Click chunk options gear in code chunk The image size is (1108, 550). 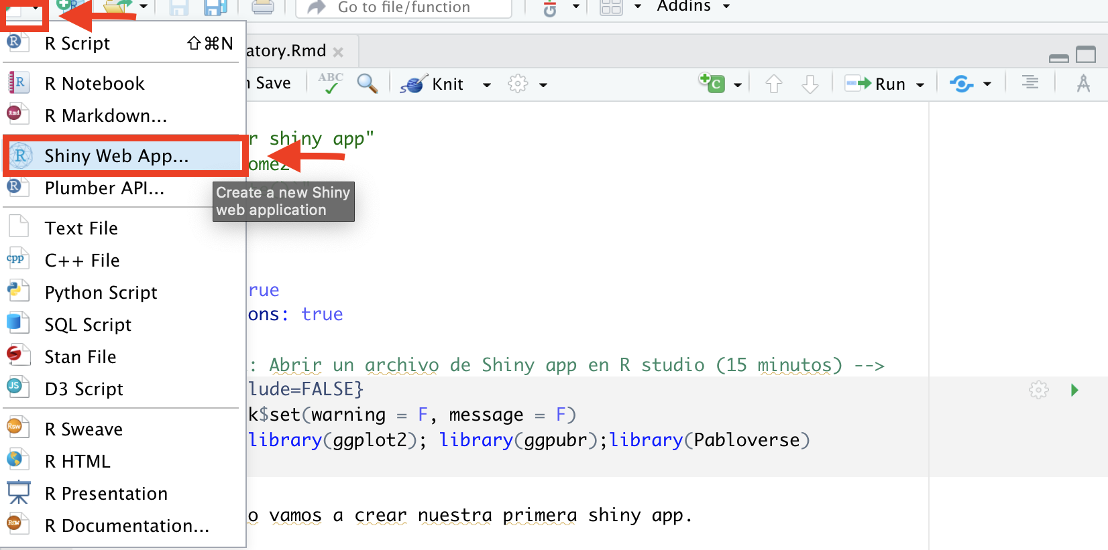[x=1039, y=390]
